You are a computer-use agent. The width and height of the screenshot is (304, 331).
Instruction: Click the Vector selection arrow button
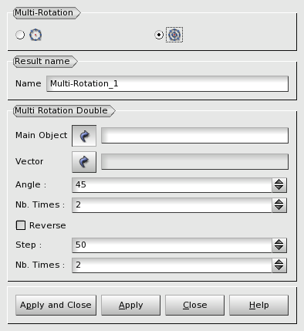click(x=84, y=162)
